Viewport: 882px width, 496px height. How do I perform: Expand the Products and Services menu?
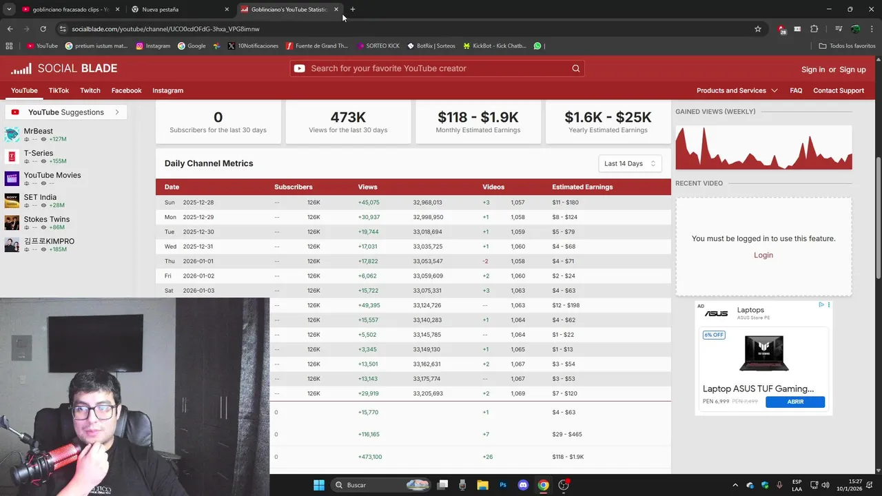(x=737, y=90)
